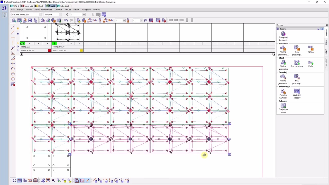Image resolution: width=329 pixels, height=185 pixels.
Task: Click the blue table icon beside sheet navigation
Action: coord(104,14)
